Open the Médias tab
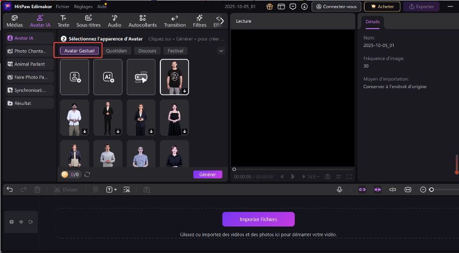 pyautogui.click(x=15, y=22)
